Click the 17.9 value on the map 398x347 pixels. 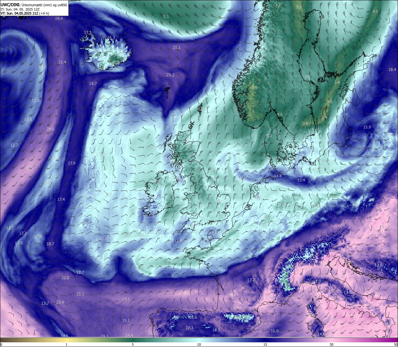(x=72, y=163)
